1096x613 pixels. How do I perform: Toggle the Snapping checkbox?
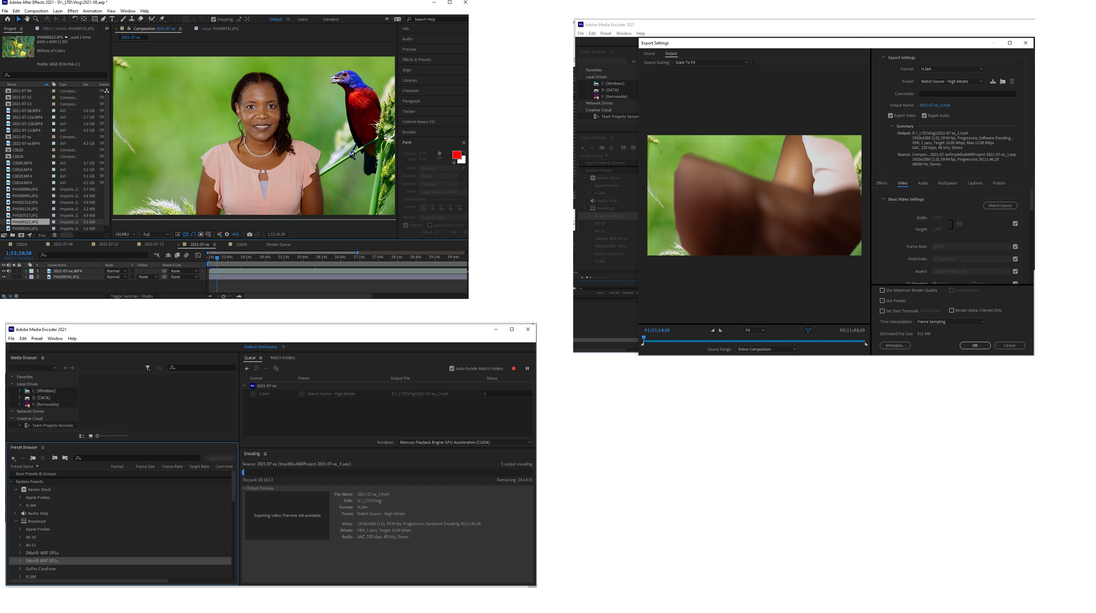(x=213, y=19)
